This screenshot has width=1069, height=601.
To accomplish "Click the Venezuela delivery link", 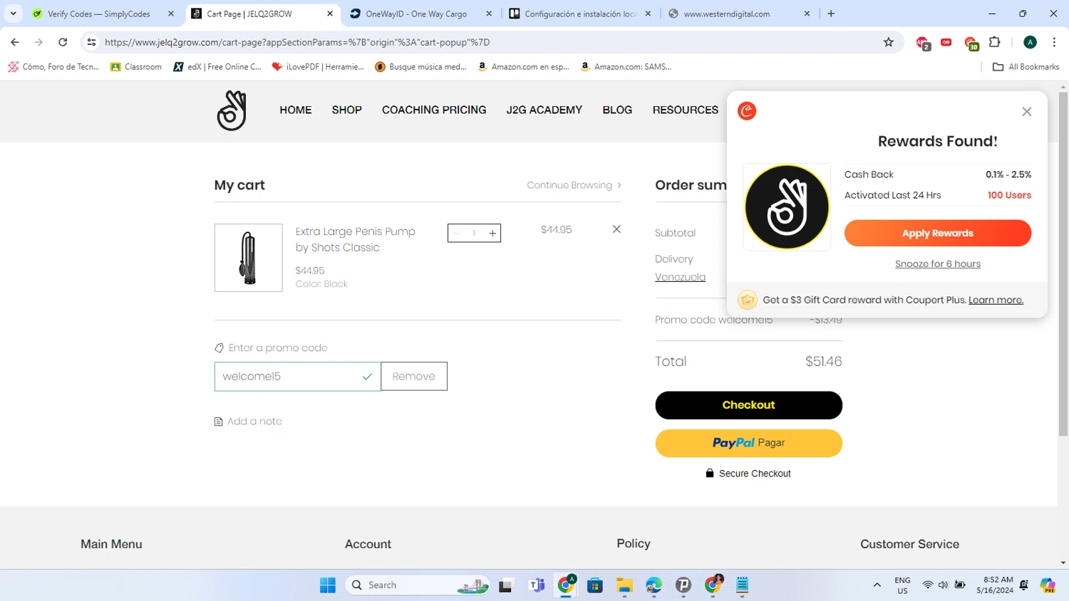I will coord(680,277).
